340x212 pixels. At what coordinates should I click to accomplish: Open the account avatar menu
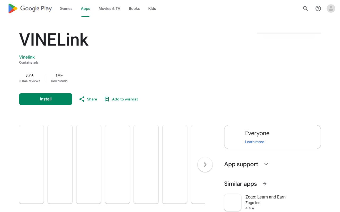(x=331, y=8)
